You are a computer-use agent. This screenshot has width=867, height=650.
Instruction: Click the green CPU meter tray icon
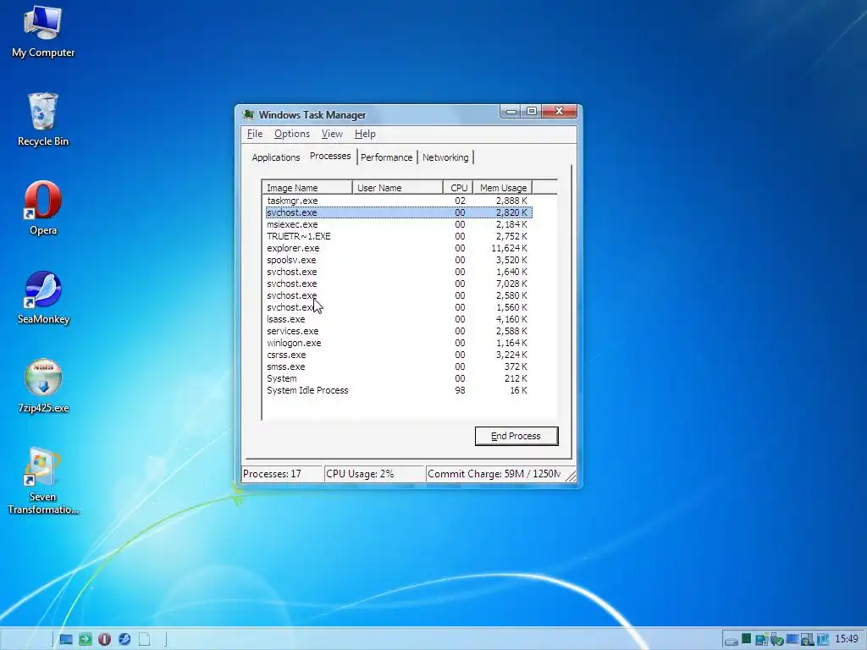747,638
